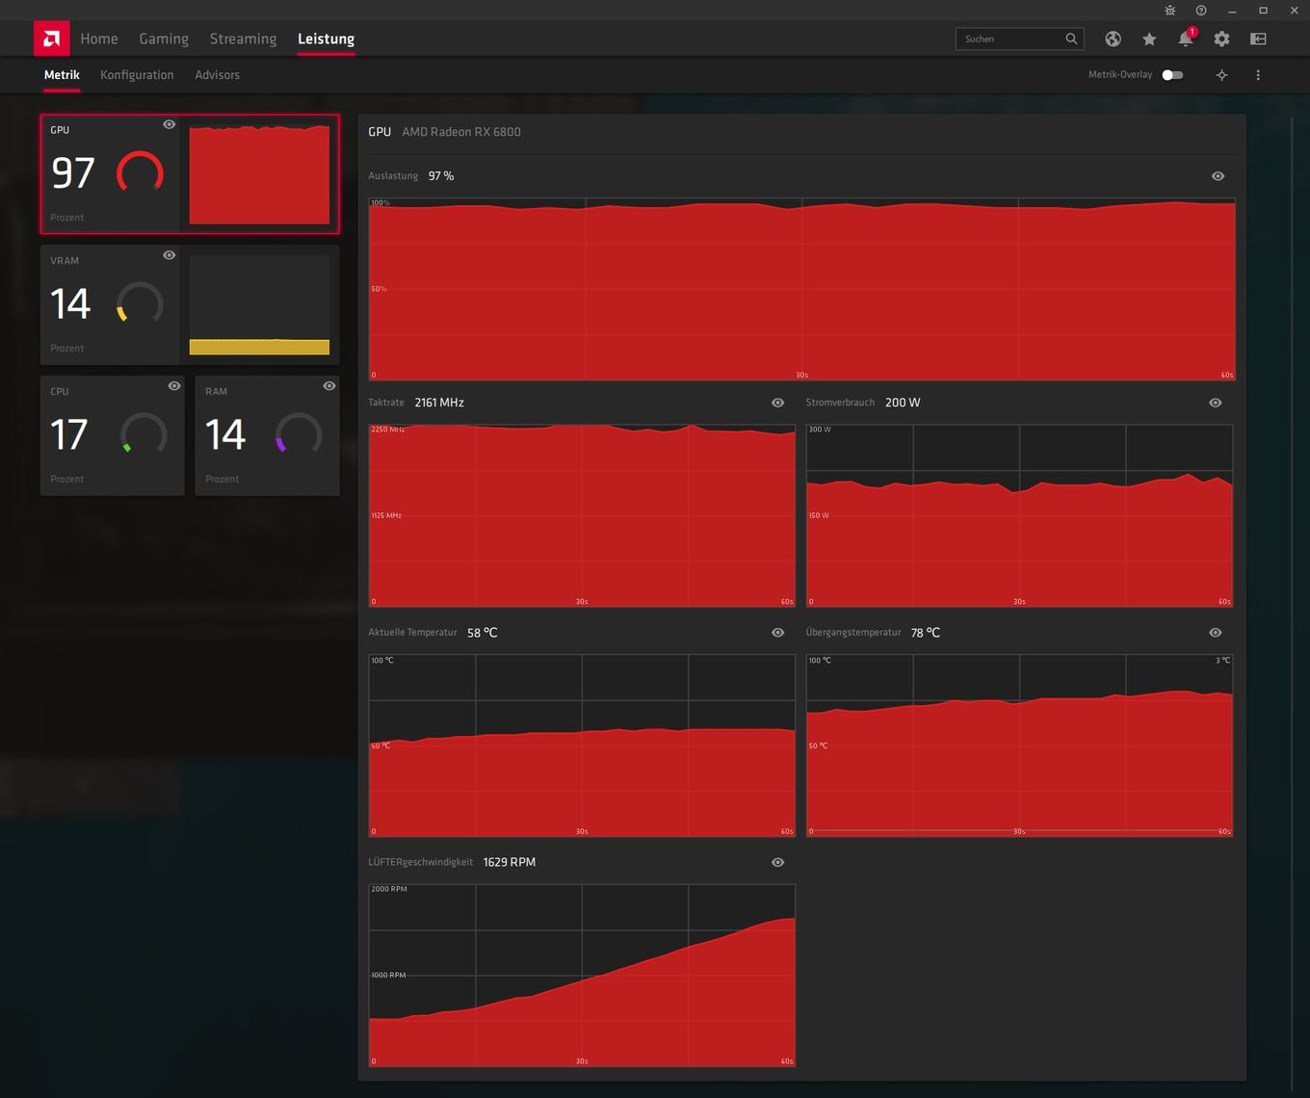Click the 2161 MHz Taktrate value

click(439, 403)
